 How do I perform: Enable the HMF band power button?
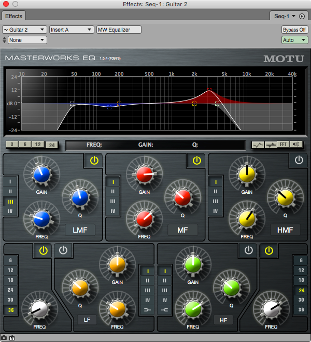pos(299,160)
